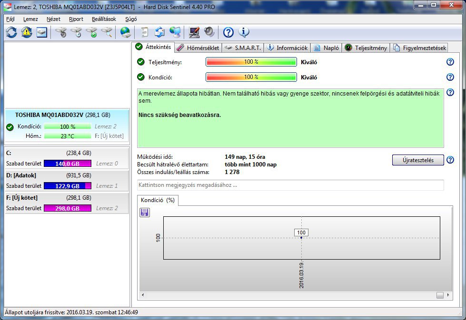Switch to the S.M.A.R.T. tab
Image resolution: width=466 pixels, height=320 pixels.
(243, 48)
